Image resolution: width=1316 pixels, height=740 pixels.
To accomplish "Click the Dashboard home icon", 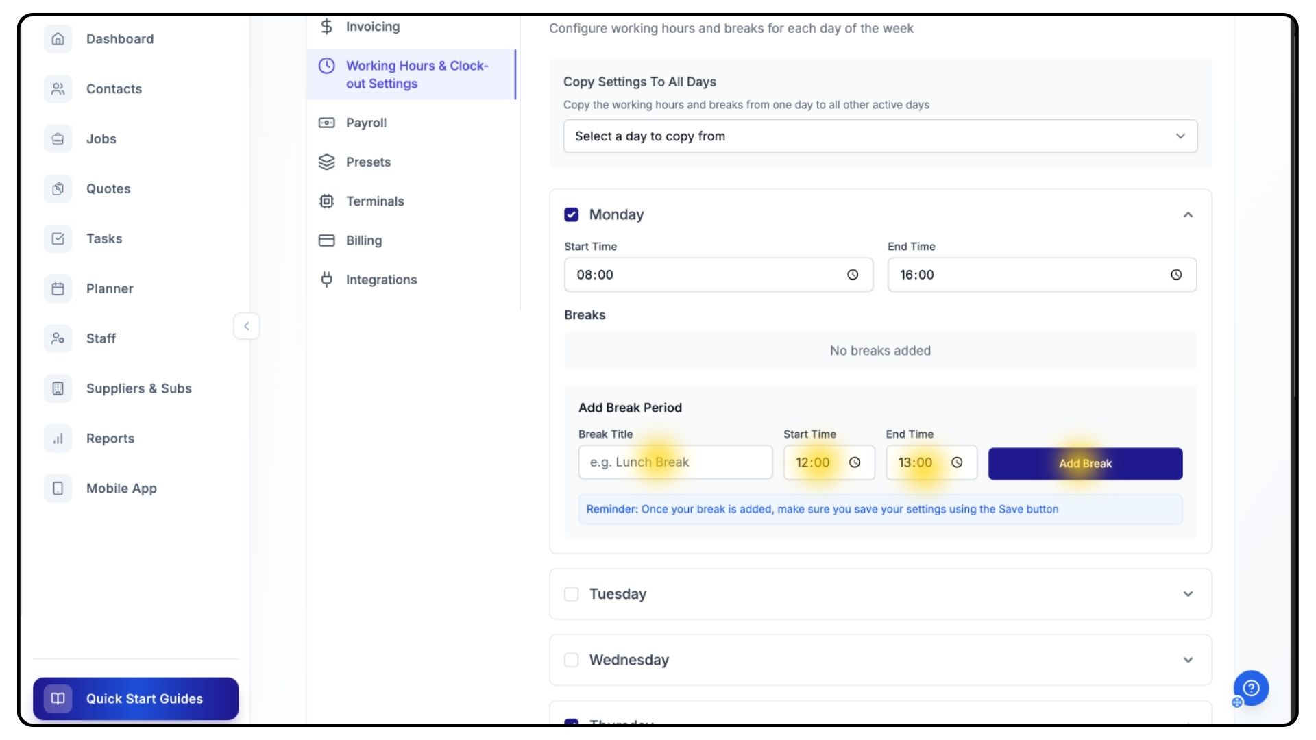I will (x=58, y=39).
